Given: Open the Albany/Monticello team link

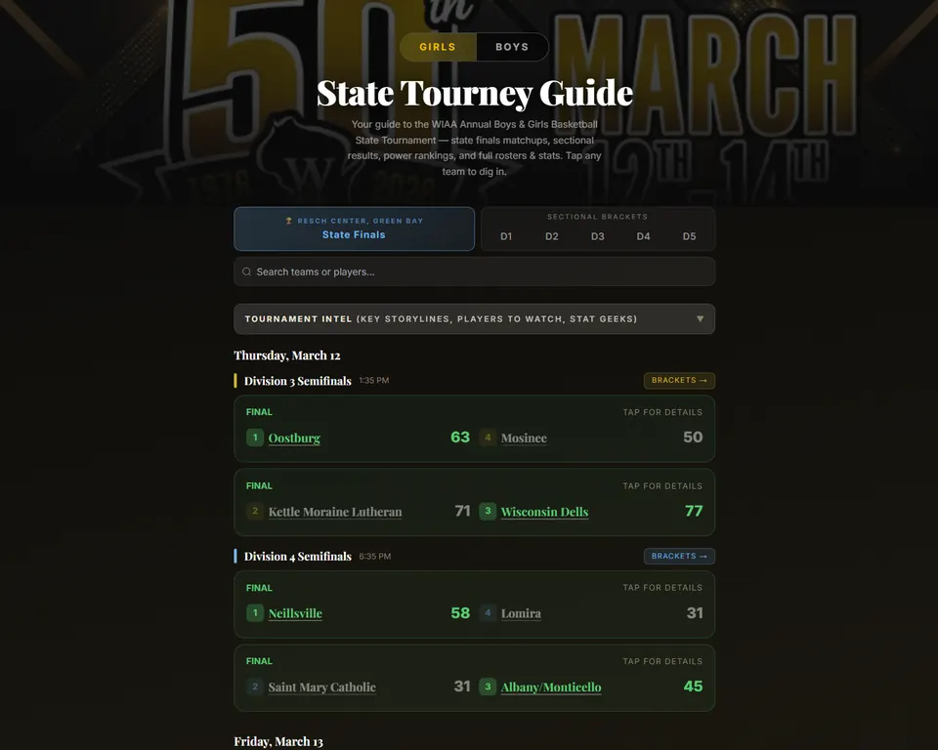Looking at the screenshot, I should point(551,687).
